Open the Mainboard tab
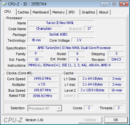This screenshot has width=130, height=125. (41, 12)
